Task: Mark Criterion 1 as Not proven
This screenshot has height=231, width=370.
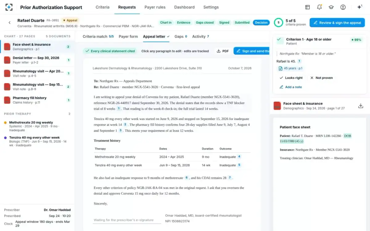Action: (x=322, y=78)
